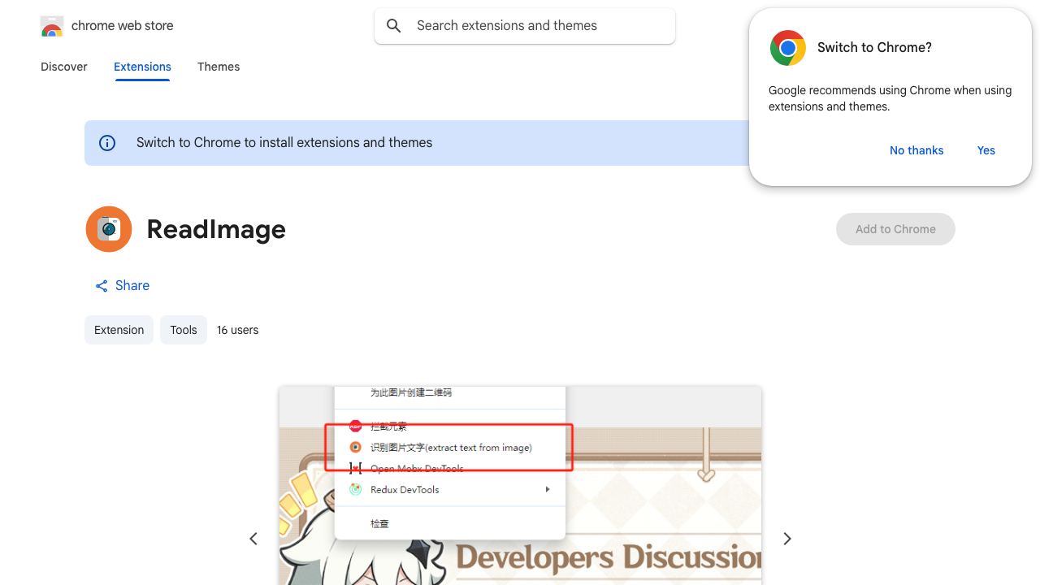The image size is (1040, 585).
Task: Click the ReadImage title heading
Action: pos(216,229)
